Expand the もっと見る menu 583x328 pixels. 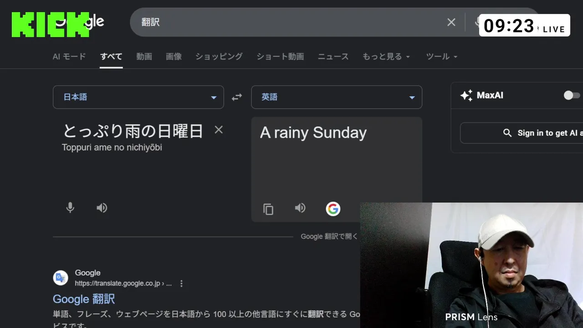[386, 56]
